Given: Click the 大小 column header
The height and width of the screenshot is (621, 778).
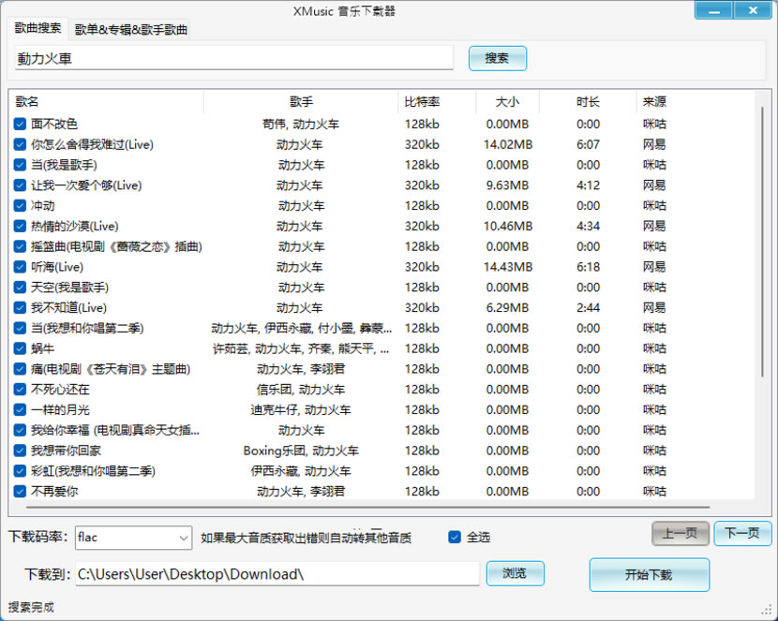Looking at the screenshot, I should (x=507, y=101).
